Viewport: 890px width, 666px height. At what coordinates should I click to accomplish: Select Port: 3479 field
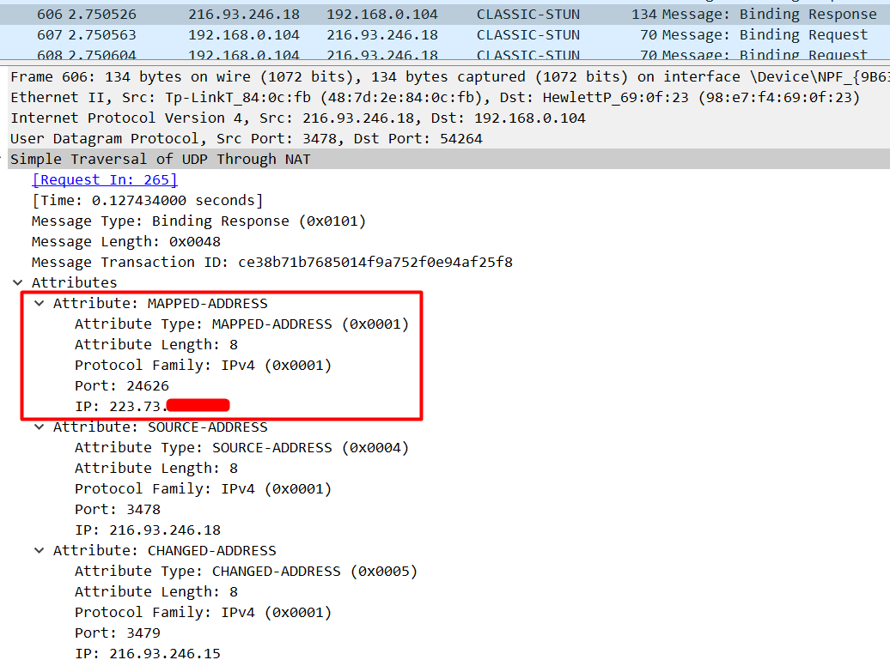118,633
